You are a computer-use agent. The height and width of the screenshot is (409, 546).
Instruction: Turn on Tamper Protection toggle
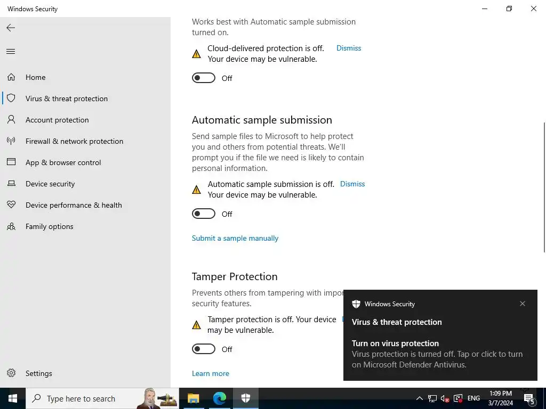(204, 349)
